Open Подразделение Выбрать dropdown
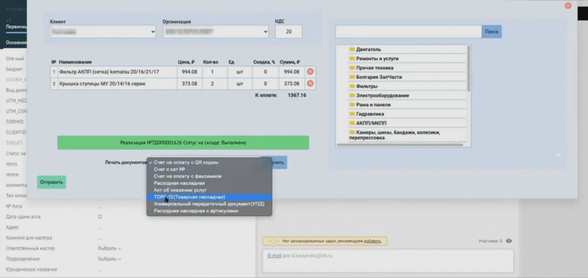 coord(109,259)
